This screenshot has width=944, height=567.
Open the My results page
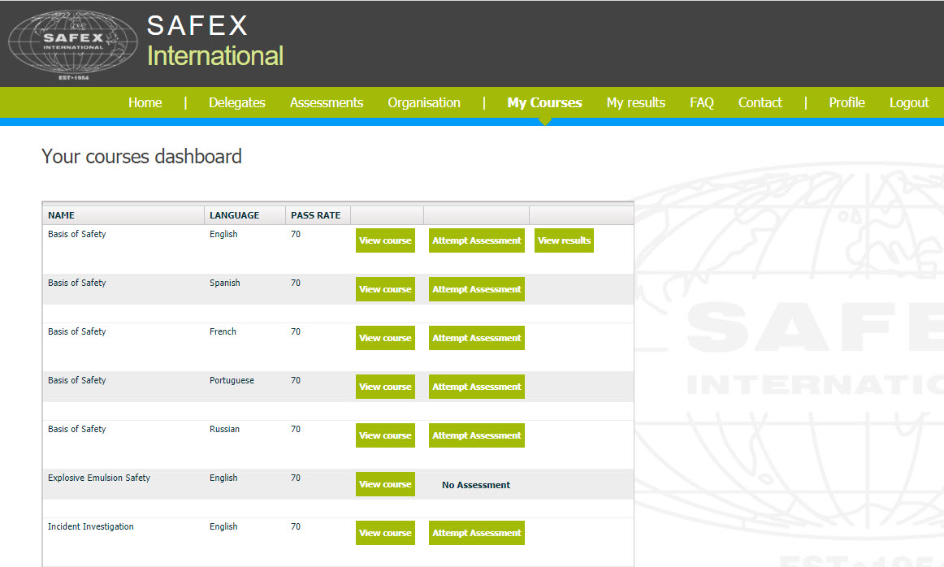(635, 102)
